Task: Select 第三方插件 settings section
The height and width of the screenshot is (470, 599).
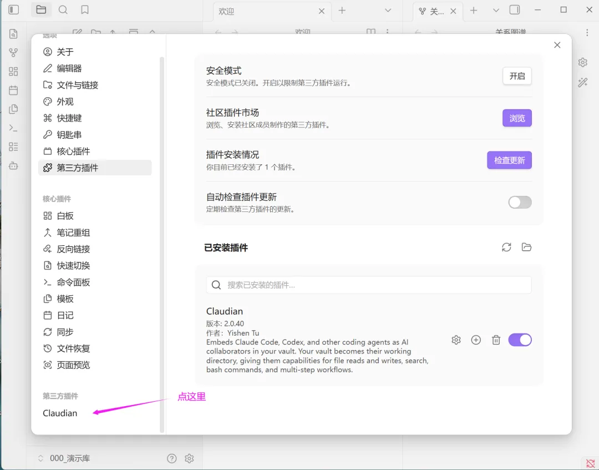Action: point(95,168)
